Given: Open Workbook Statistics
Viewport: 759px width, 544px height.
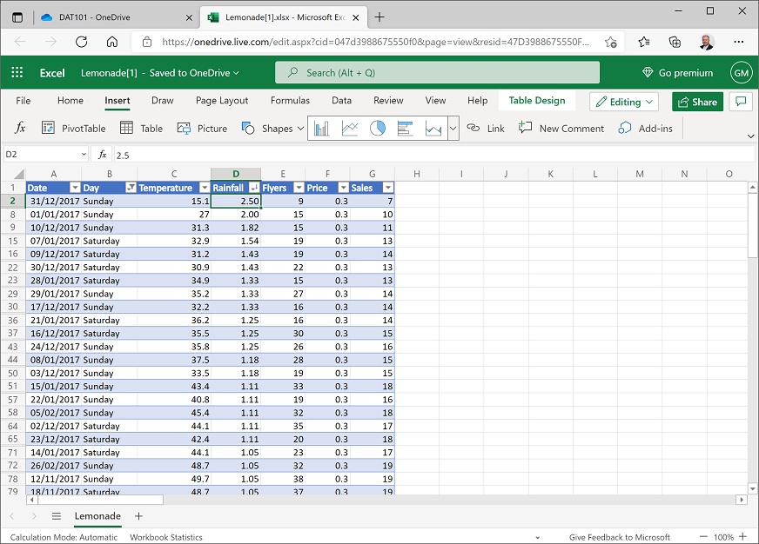Looking at the screenshot, I should point(165,537).
